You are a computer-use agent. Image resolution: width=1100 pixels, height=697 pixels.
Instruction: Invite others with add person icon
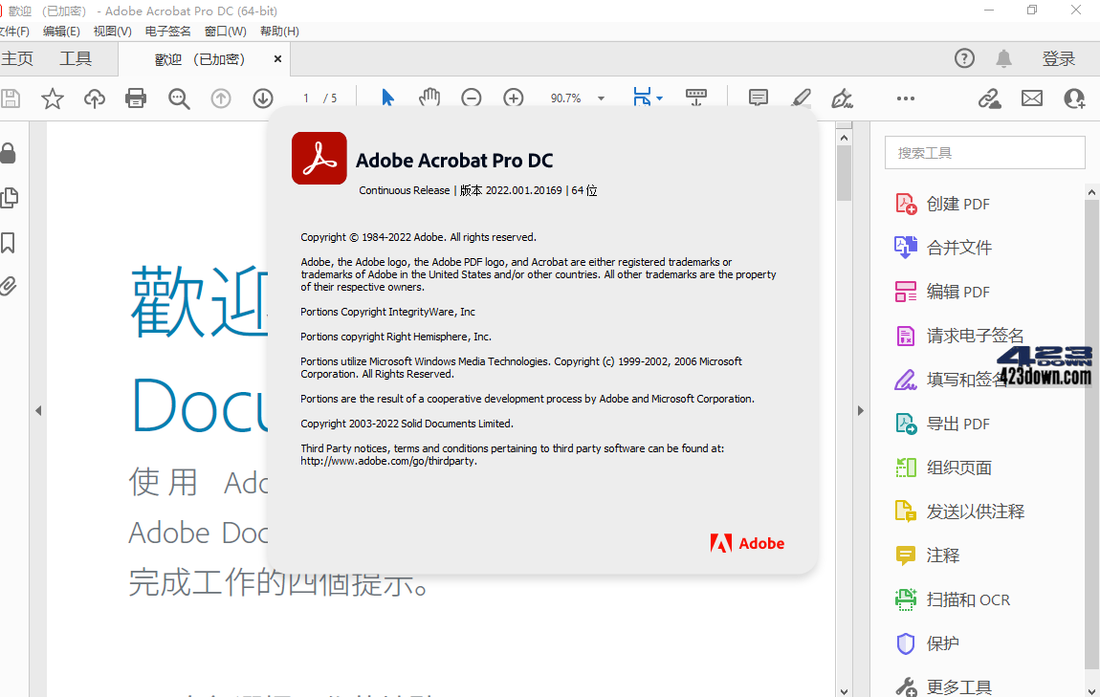[1074, 98]
